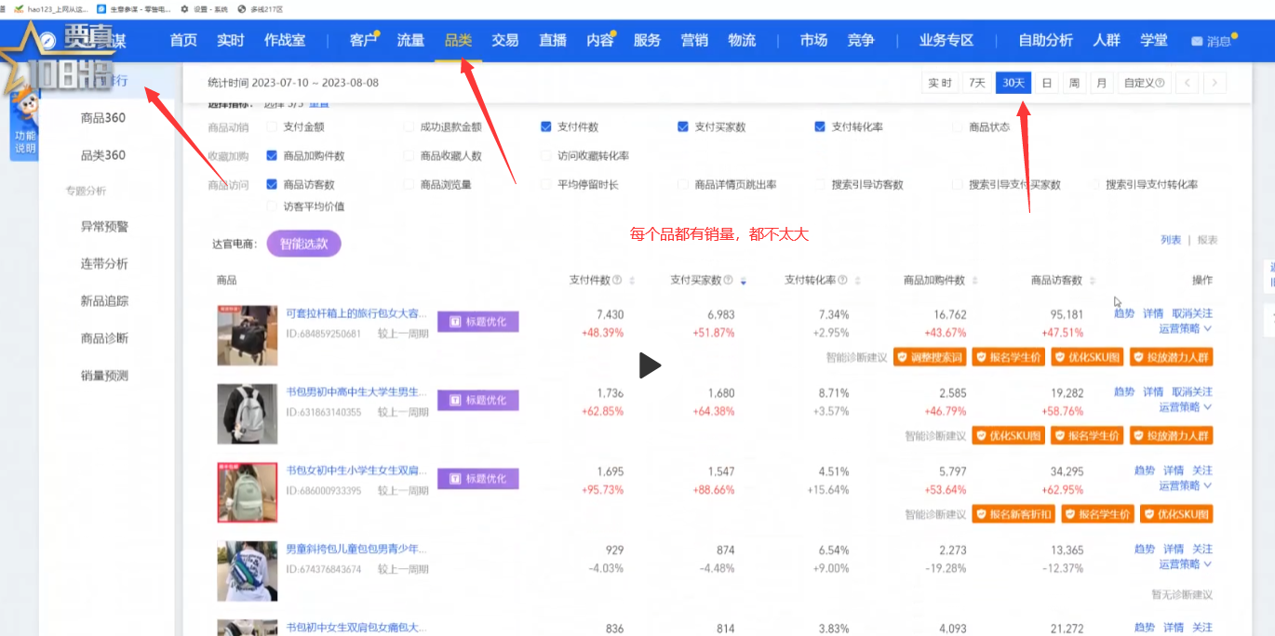This screenshot has width=1275, height=636.
Task: Sort by 商品访客数 column sort icon
Action: point(1092,281)
